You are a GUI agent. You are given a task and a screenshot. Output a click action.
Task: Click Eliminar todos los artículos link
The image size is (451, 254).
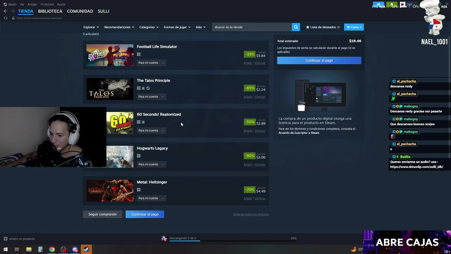tap(251, 214)
